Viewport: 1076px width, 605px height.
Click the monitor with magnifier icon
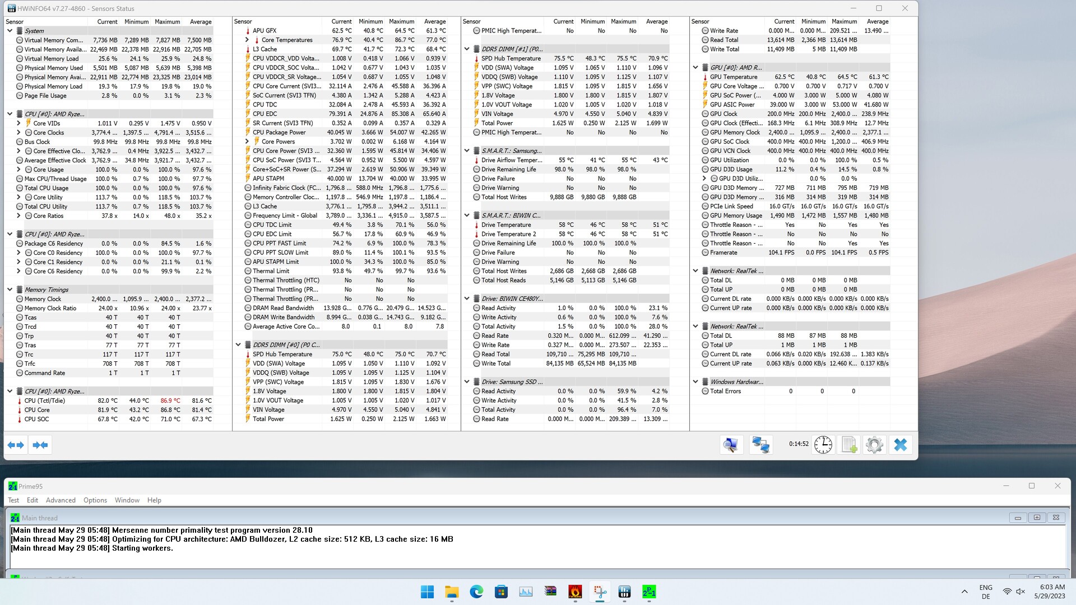pos(731,445)
